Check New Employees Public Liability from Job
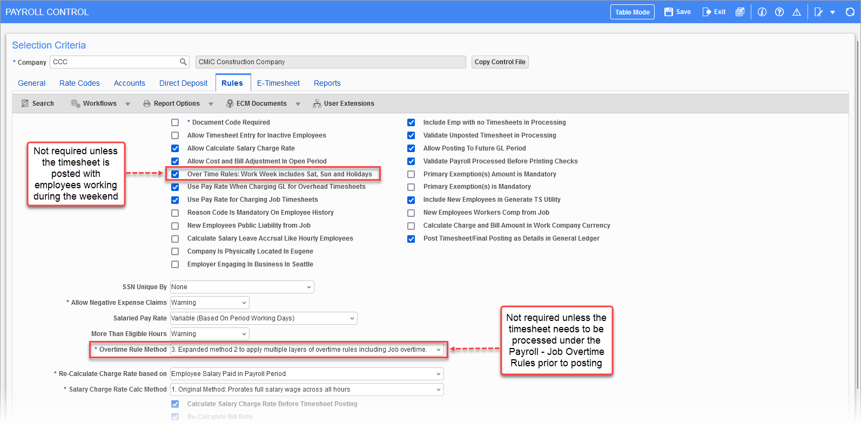861x424 pixels. tap(175, 225)
